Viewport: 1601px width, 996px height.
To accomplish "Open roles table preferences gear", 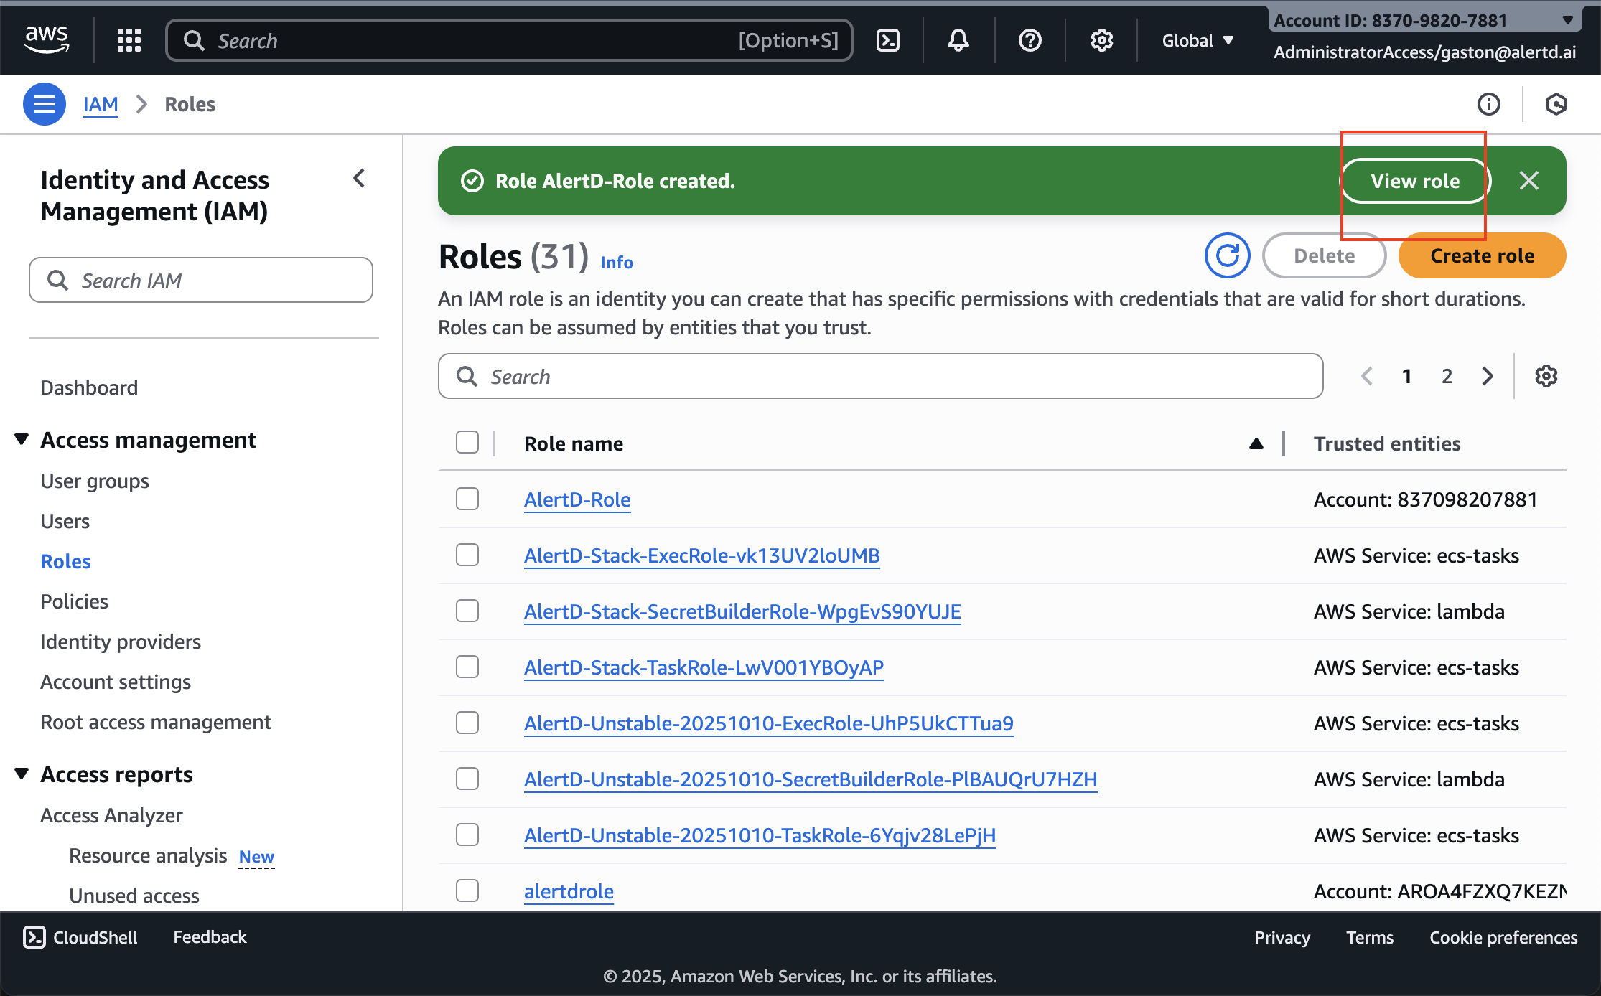I will pyautogui.click(x=1547, y=375).
